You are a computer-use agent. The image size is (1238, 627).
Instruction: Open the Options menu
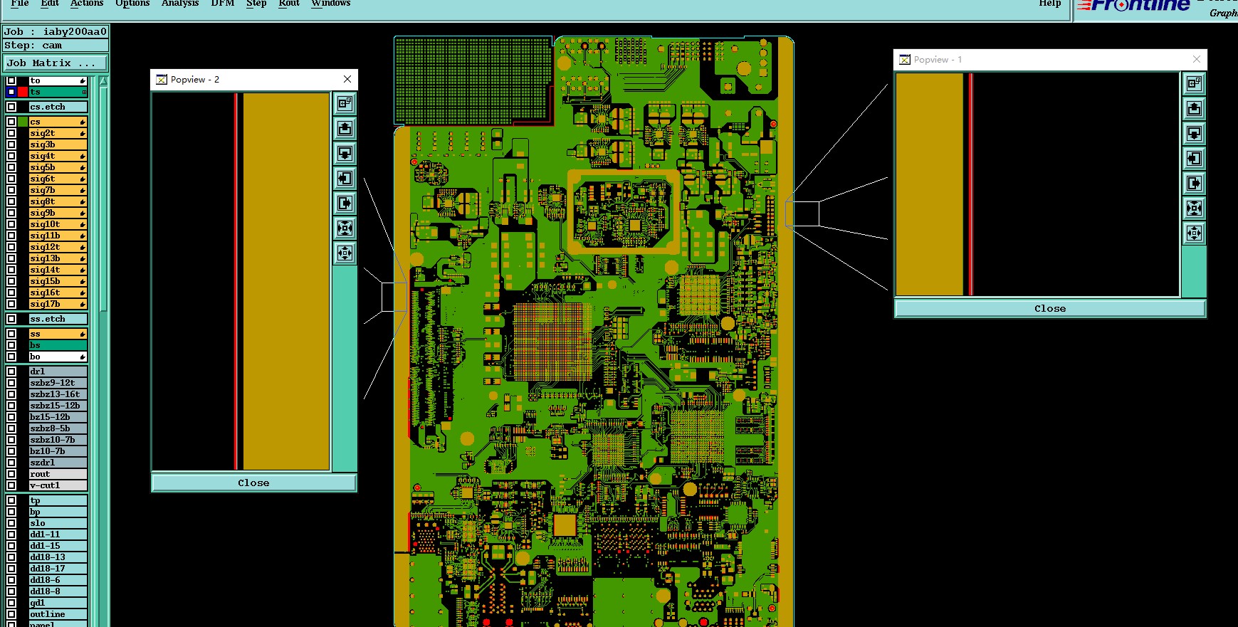click(132, 4)
